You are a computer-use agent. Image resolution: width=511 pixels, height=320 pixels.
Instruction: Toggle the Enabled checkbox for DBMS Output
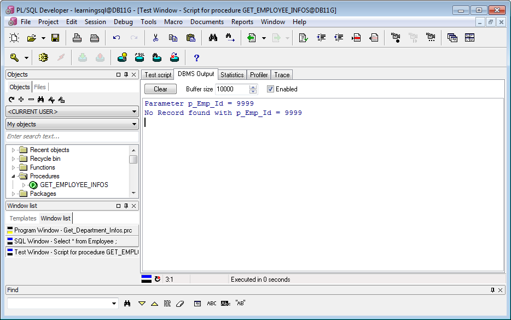tap(270, 89)
